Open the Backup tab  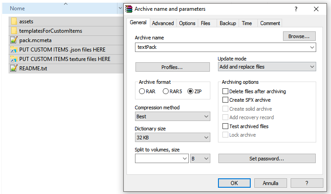point(228,23)
